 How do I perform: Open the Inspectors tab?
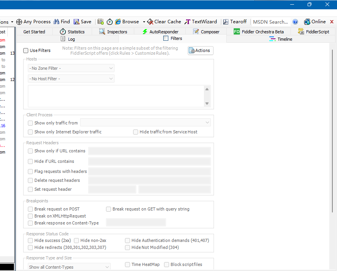click(x=113, y=32)
